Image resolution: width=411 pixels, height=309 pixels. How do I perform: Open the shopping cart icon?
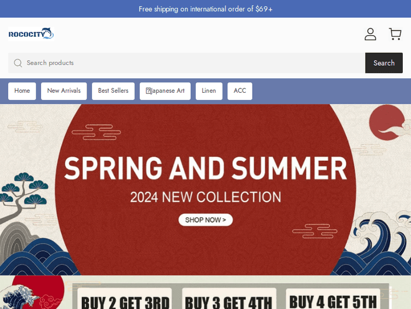coord(395,34)
